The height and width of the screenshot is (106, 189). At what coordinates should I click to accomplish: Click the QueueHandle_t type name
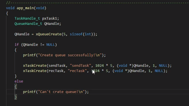[x=28, y=24]
